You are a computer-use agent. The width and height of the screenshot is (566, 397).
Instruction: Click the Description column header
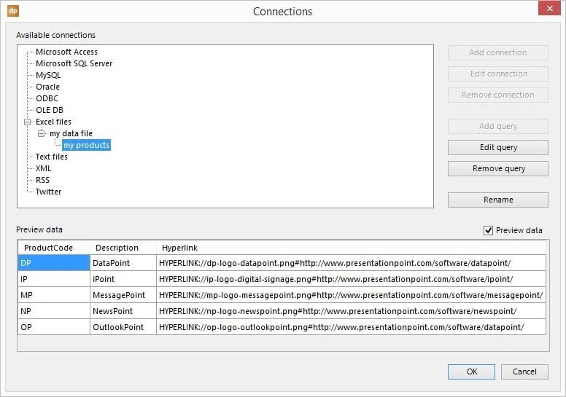(123, 248)
